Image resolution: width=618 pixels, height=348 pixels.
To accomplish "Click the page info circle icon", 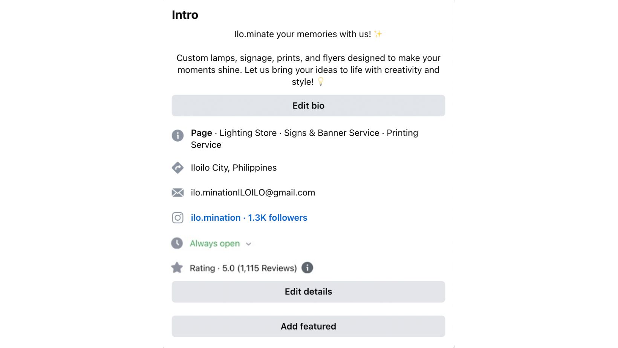I will click(177, 136).
